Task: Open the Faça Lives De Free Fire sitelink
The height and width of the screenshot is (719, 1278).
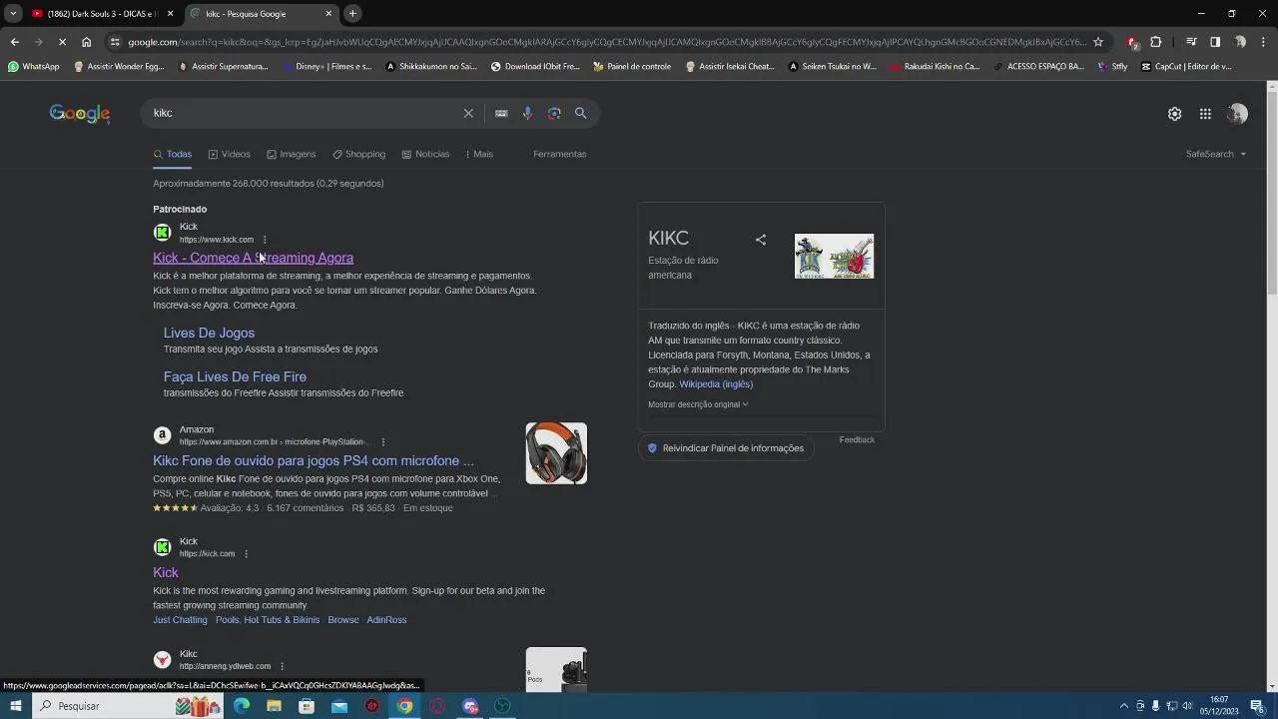Action: click(235, 376)
